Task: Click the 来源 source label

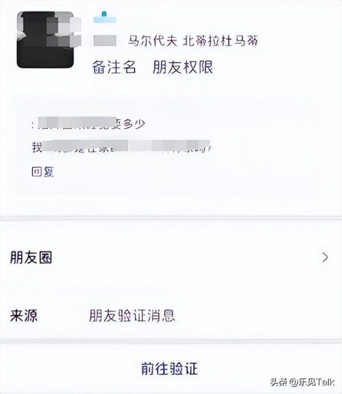Action: 23,315
